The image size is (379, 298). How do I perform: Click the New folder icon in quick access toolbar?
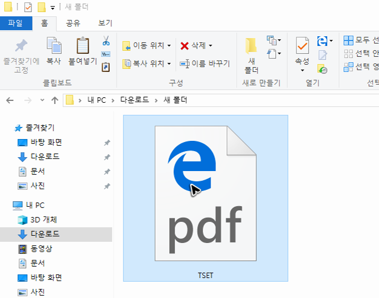point(42,7)
